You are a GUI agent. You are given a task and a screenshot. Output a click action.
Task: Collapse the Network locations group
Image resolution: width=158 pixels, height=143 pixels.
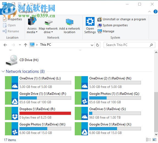pyautogui.click(x=3, y=71)
